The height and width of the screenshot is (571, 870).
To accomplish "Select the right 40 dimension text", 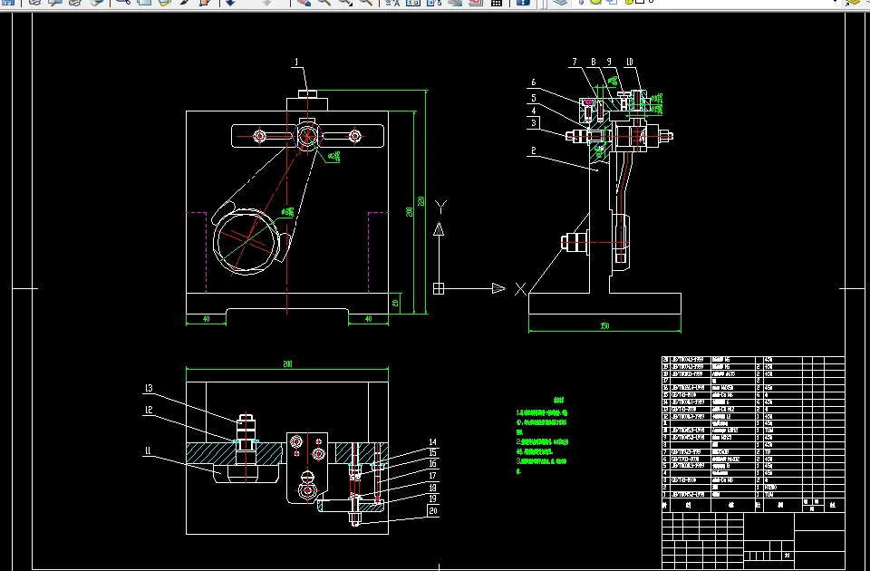I will click(x=368, y=319).
